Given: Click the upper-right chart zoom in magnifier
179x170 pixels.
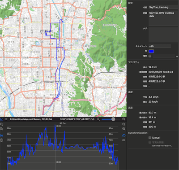Looking at the screenshot, I should (124, 124).
